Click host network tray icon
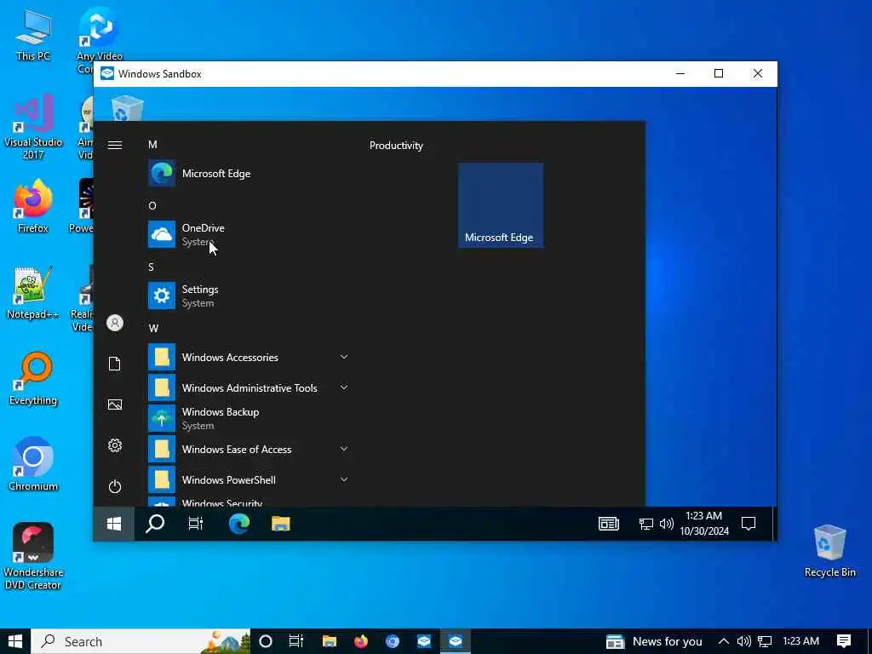 tap(765, 641)
